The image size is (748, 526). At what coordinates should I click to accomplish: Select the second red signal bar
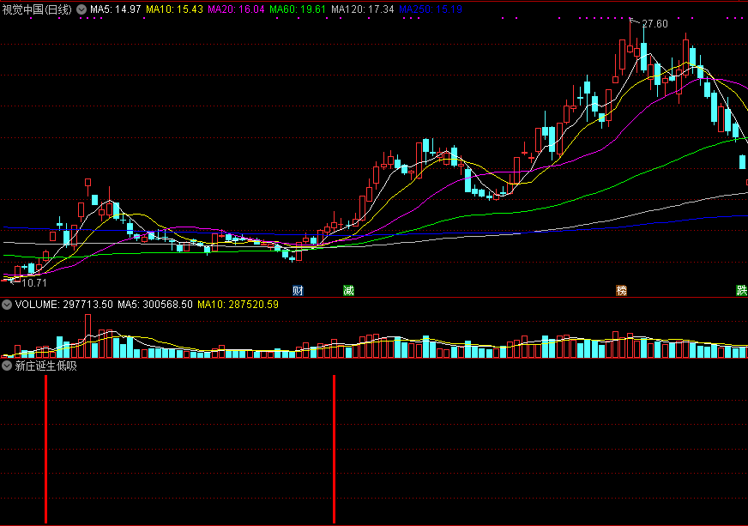click(334, 449)
